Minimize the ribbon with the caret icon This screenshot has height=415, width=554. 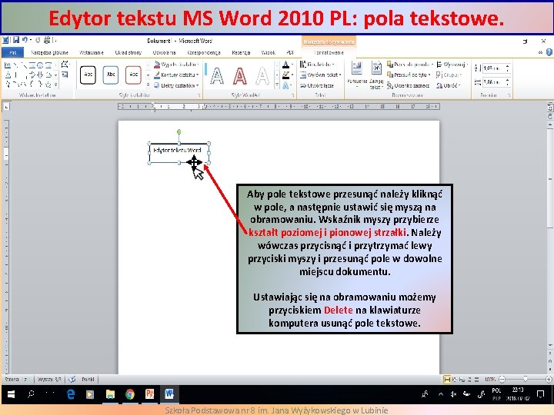pos(541,52)
